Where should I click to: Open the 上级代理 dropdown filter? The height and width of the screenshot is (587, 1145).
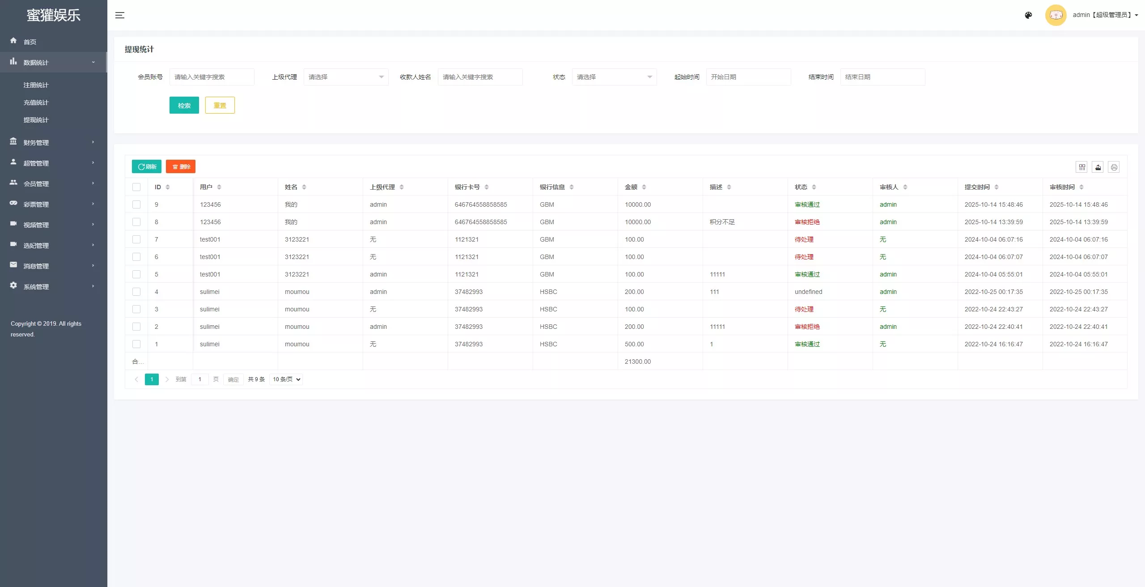point(346,77)
